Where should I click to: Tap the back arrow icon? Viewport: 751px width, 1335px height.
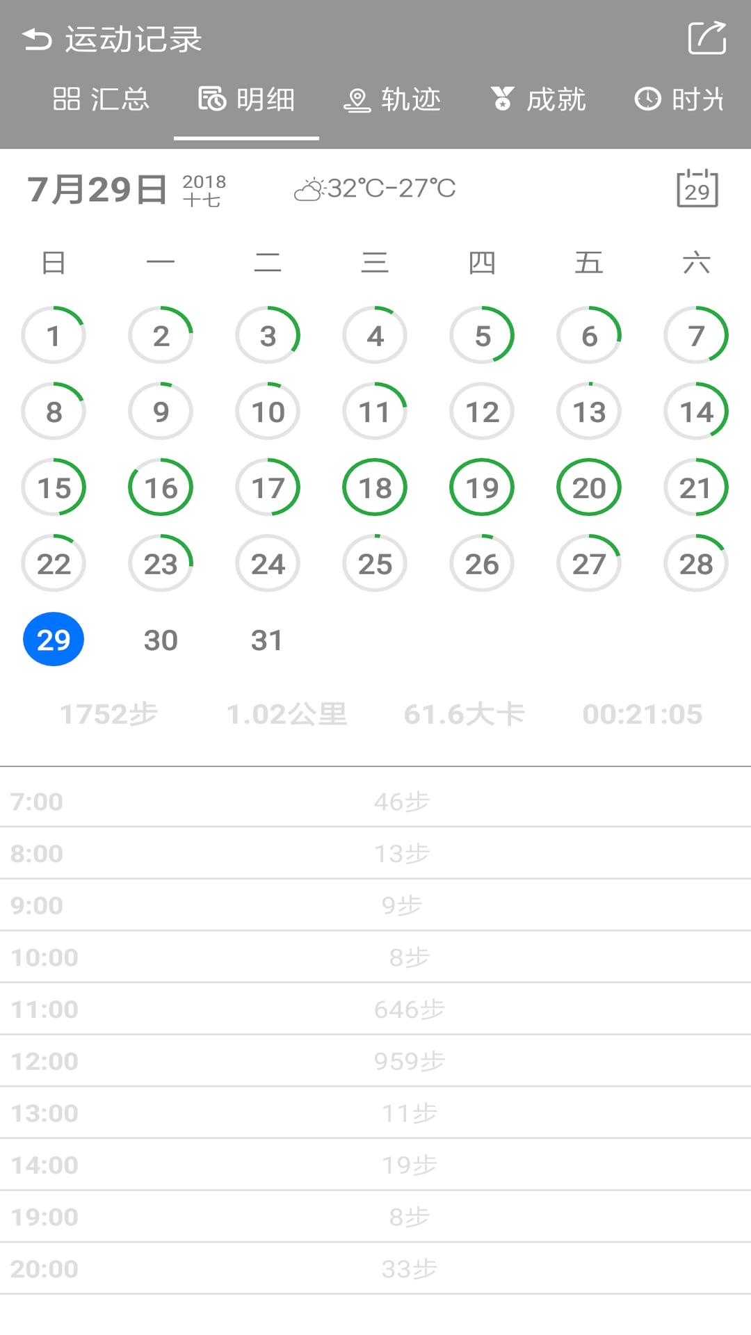38,40
